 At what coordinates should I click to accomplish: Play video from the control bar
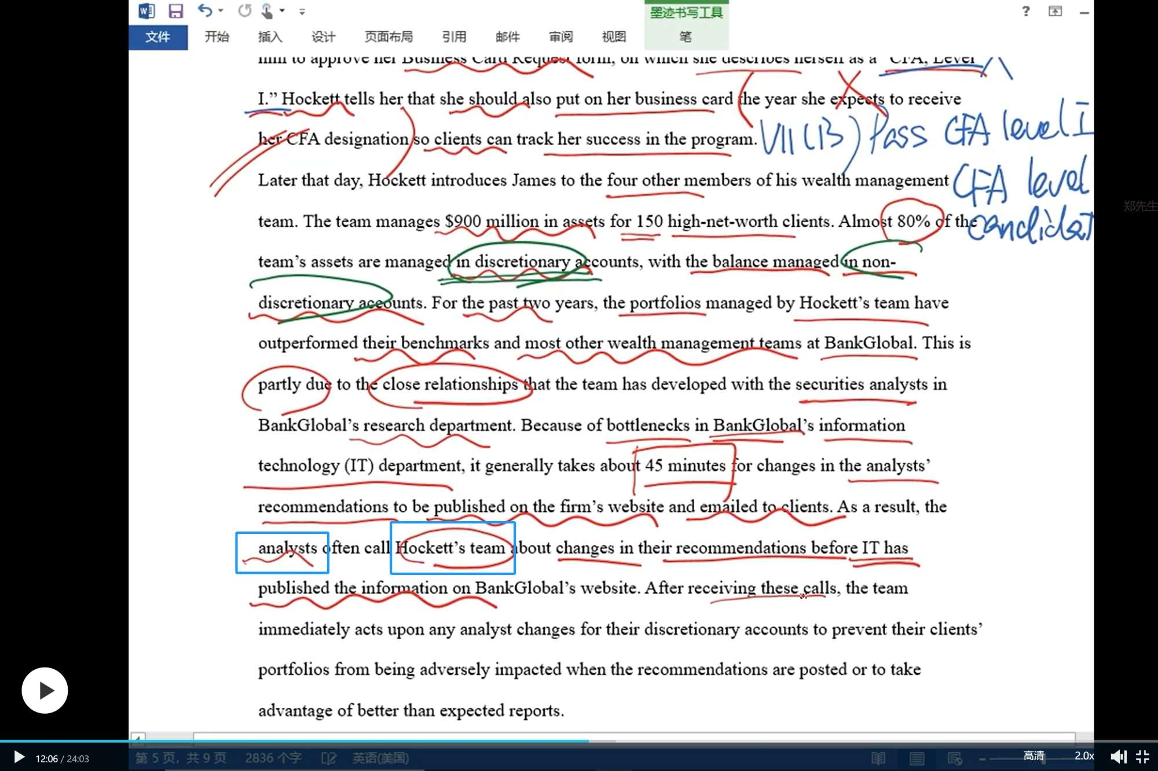[19, 757]
